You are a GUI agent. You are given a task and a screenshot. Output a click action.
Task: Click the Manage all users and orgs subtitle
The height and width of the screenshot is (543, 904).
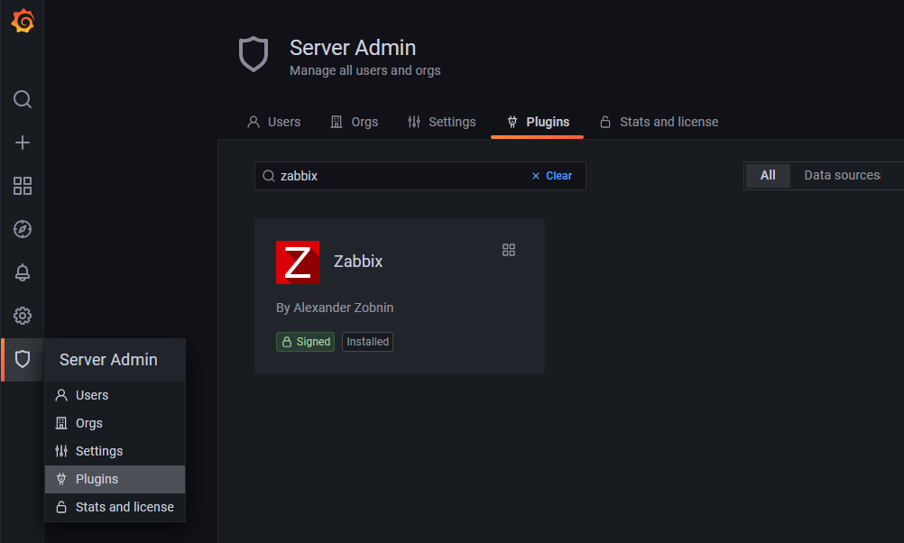[x=365, y=70]
